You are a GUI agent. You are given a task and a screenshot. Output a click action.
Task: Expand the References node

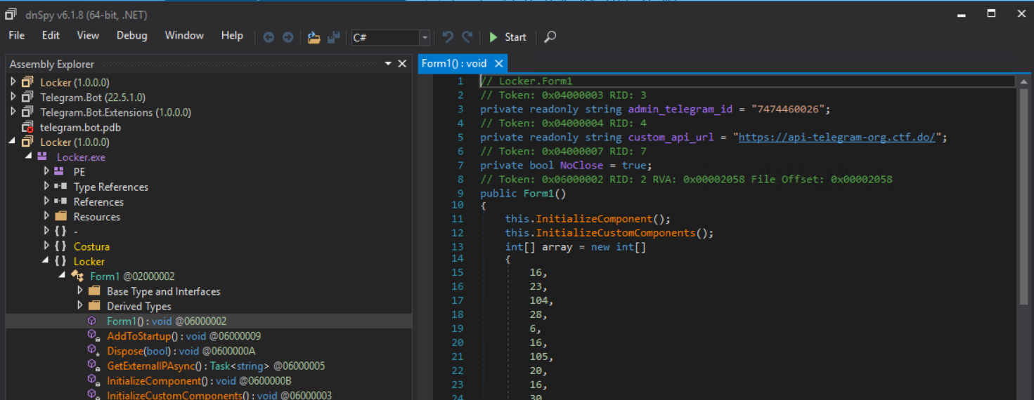click(46, 201)
